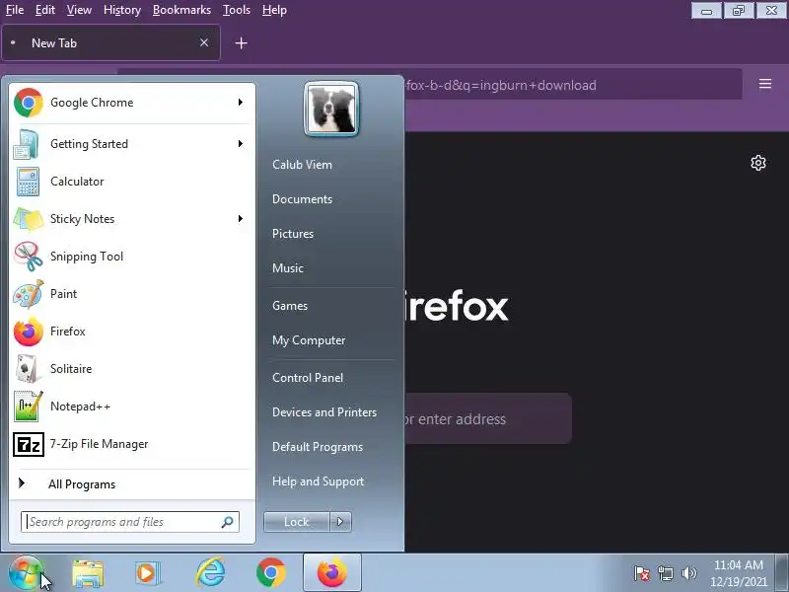Open the Bookmarks menu

[x=181, y=10]
